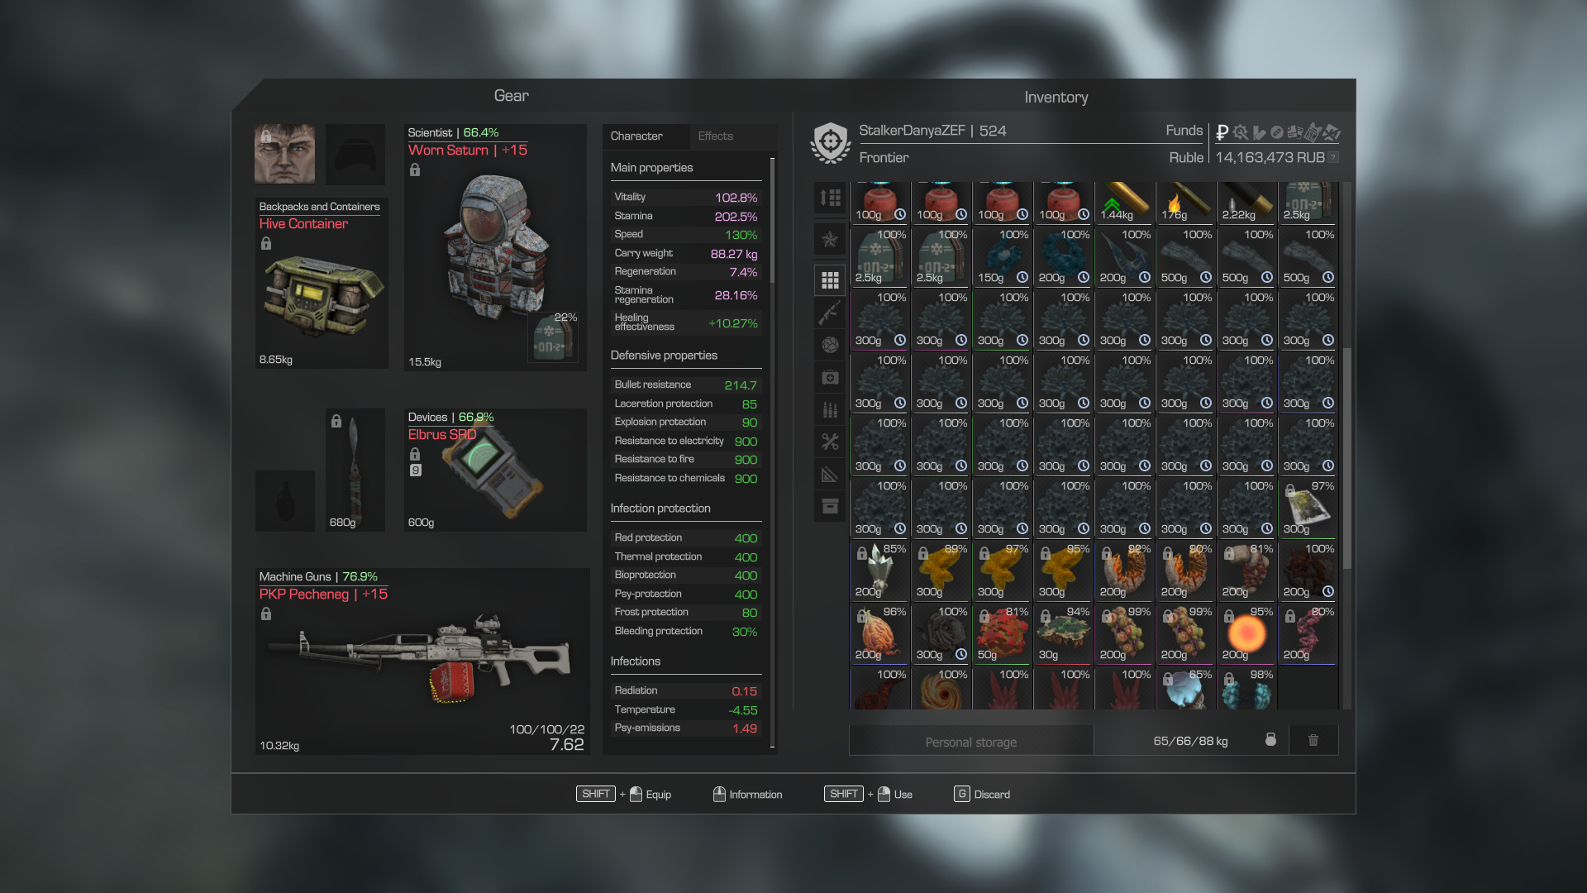
Task: Filter inventory by set-square ruler icon
Action: click(x=830, y=474)
